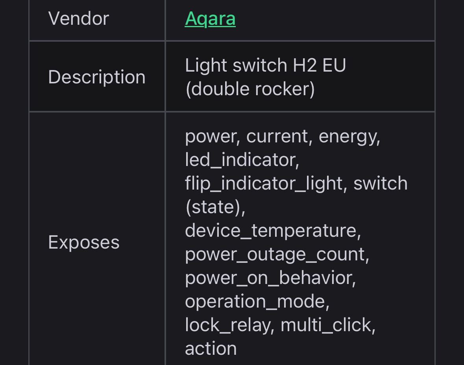Image resolution: width=464 pixels, height=365 pixels.
Task: Open the Aqara vendor link
Action: pos(210,18)
